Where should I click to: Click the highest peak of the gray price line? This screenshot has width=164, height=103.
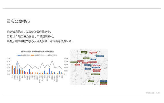[x=52, y=60]
